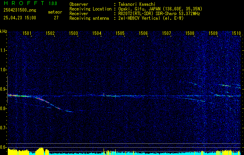244x155 pixels.
Task: Click the small echo spike near 1504
Action: pyautogui.click(x=104, y=94)
